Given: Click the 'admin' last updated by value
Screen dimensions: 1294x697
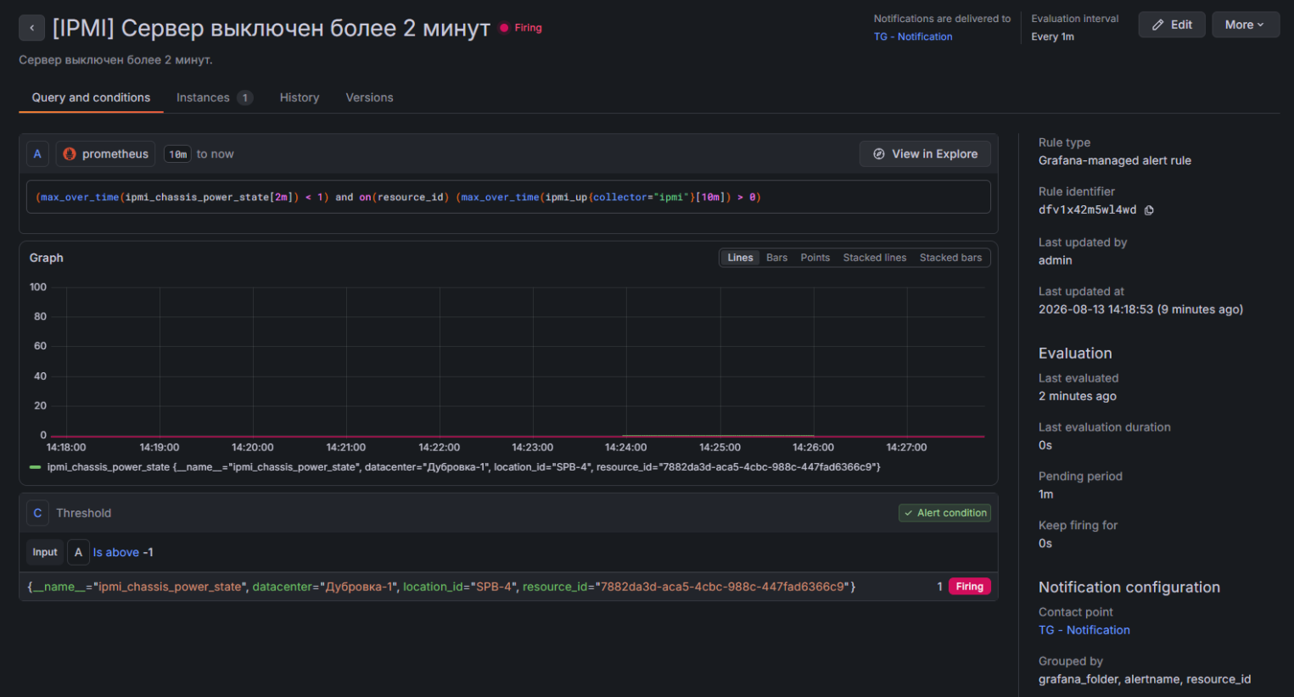Looking at the screenshot, I should 1056,260.
